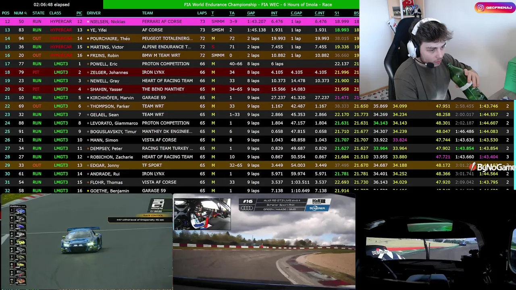Click the S1 column header
516x290 pixels.
click(337, 13)
